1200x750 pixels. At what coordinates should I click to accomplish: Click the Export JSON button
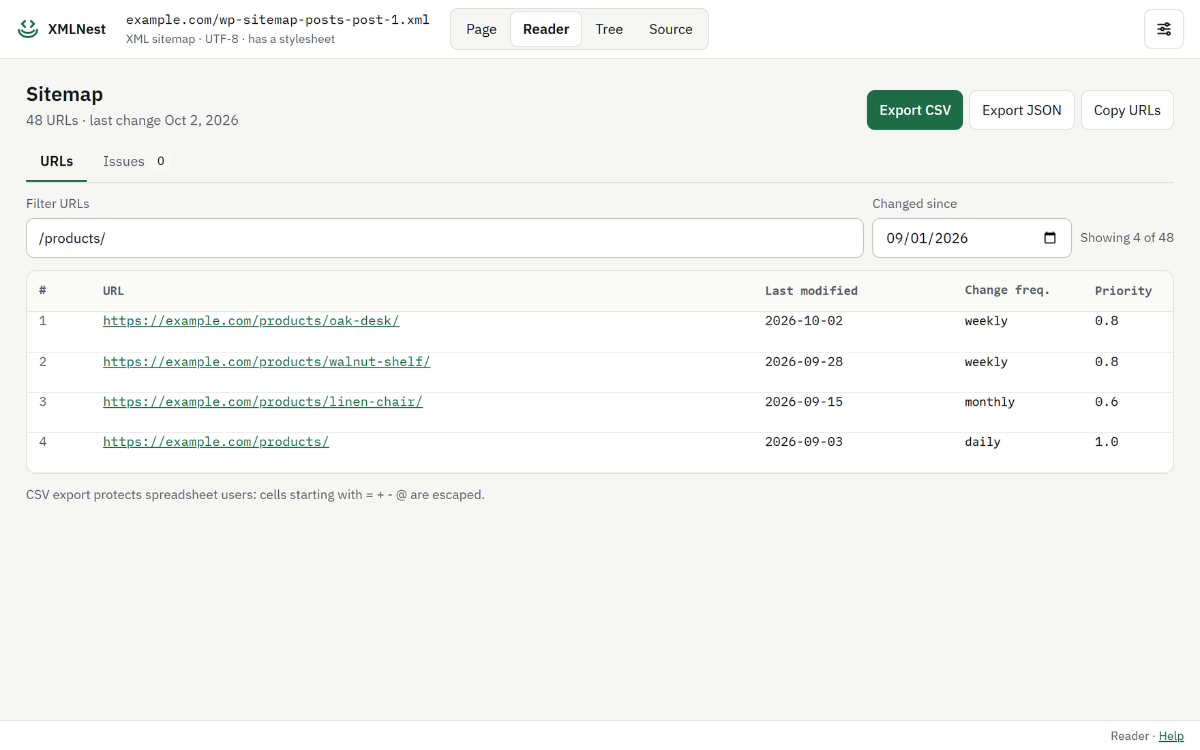[1021, 110]
